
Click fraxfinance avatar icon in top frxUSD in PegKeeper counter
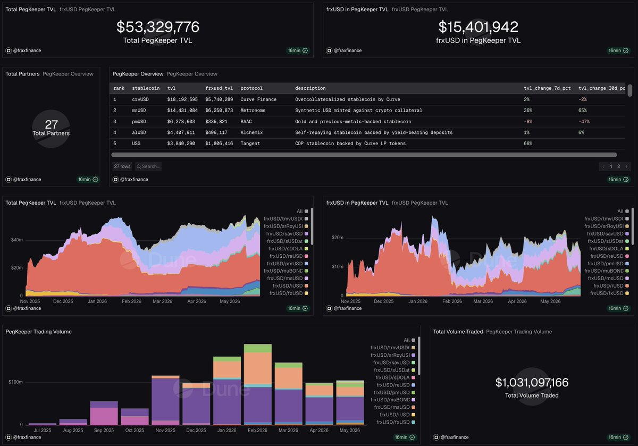pos(329,51)
